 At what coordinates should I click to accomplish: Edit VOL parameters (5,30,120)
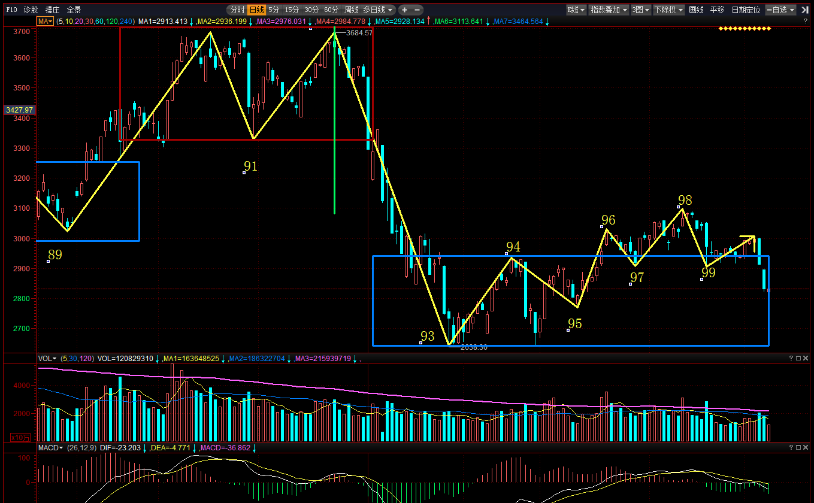click(x=77, y=359)
